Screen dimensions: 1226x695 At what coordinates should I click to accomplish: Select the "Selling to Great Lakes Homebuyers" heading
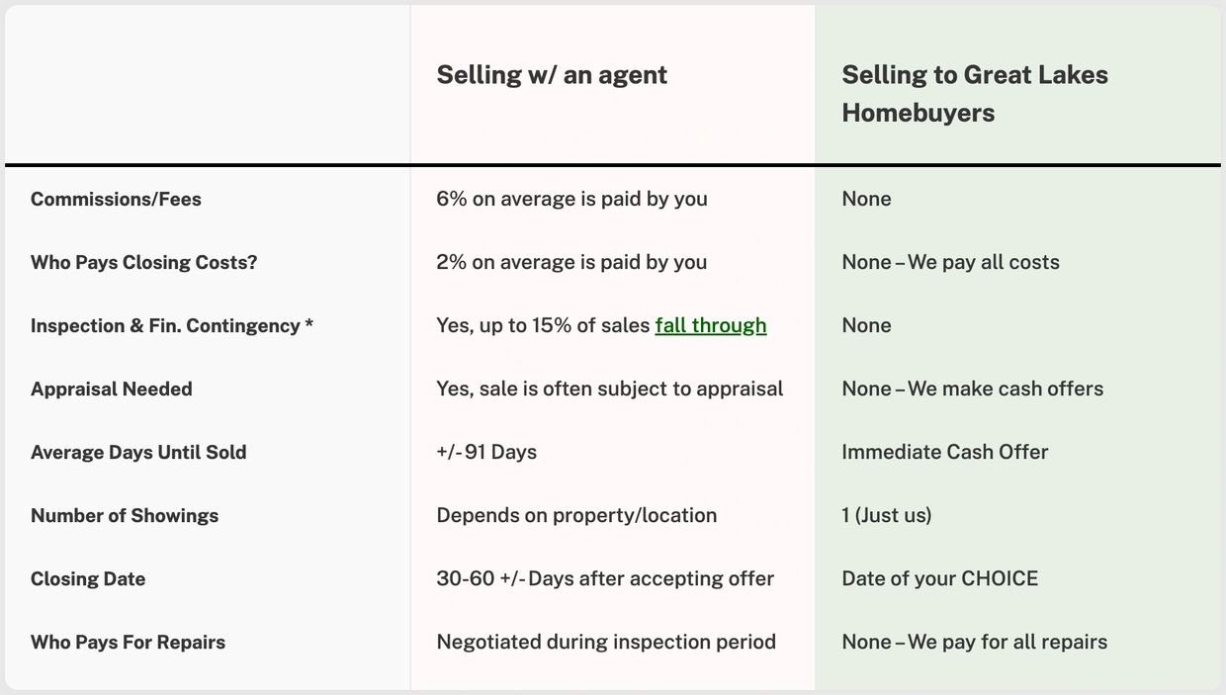coord(974,94)
